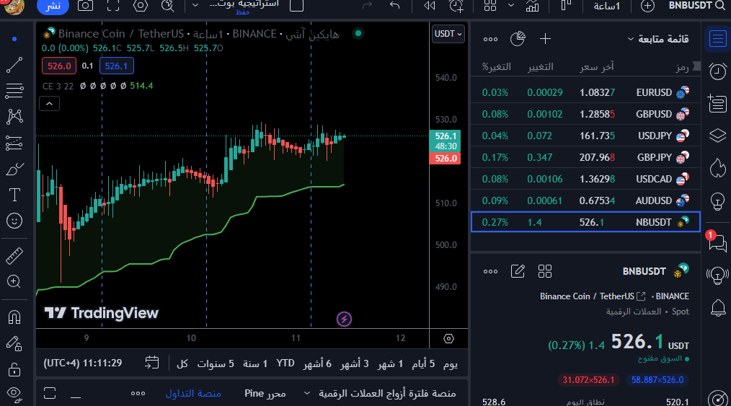Open price scale settings gear
Viewport: 731px width, 406px height.
(x=448, y=339)
